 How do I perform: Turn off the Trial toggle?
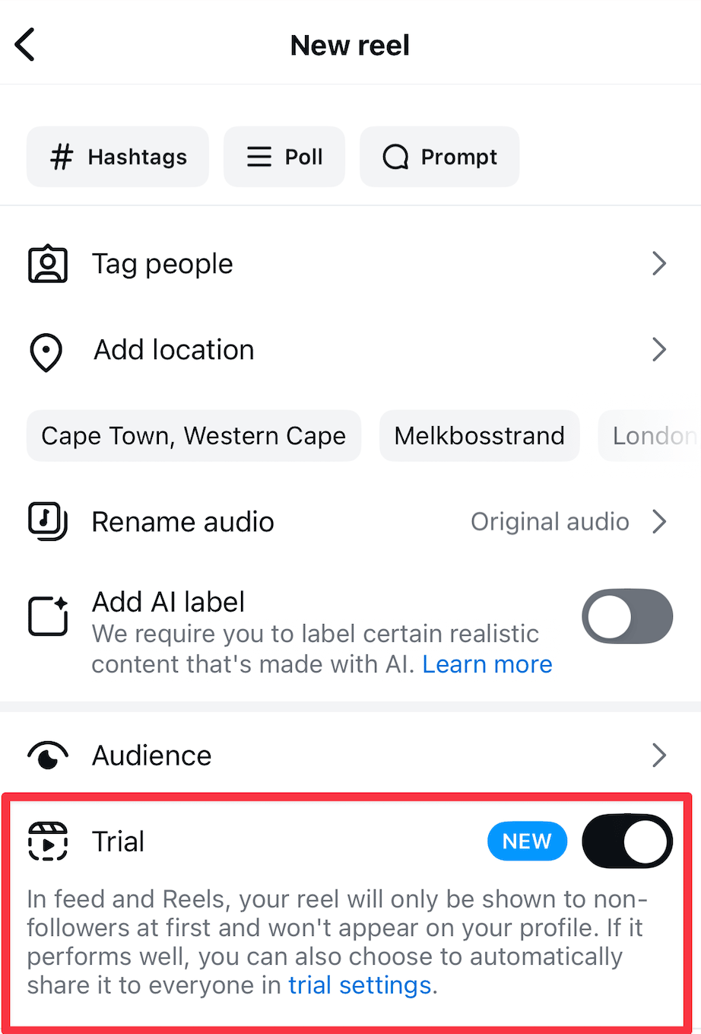pyautogui.click(x=627, y=842)
